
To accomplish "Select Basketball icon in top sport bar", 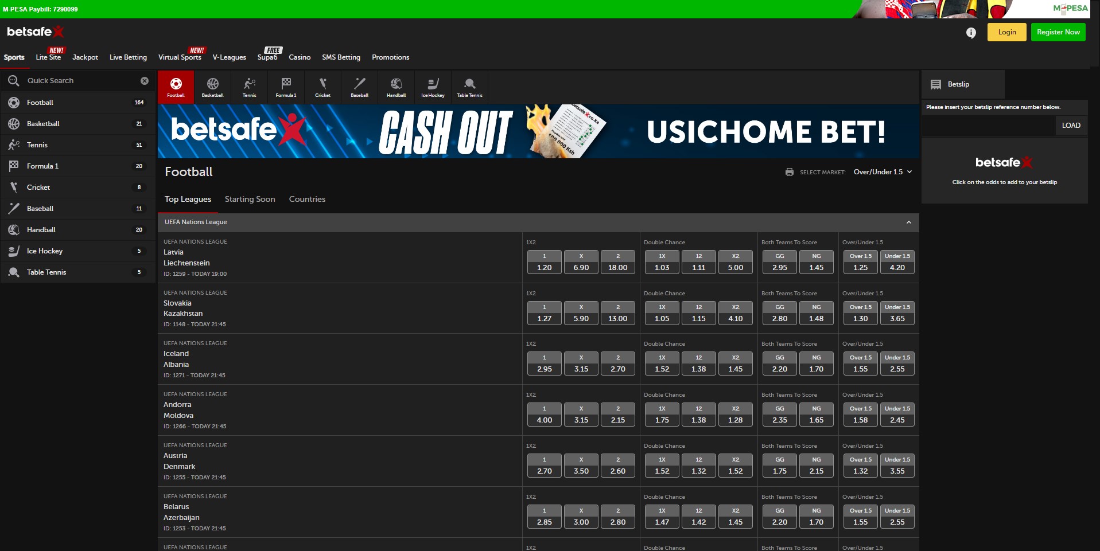I will (x=212, y=87).
